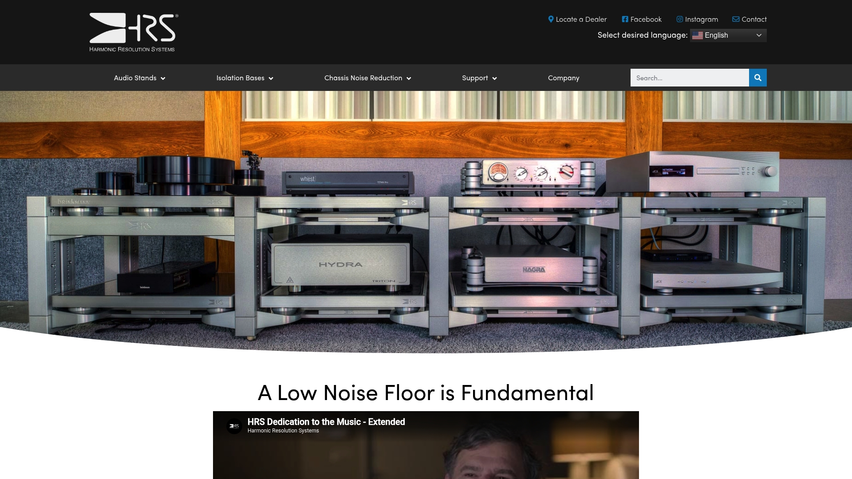
Task: Click the envelope icon beside Contact
Action: coord(736,19)
